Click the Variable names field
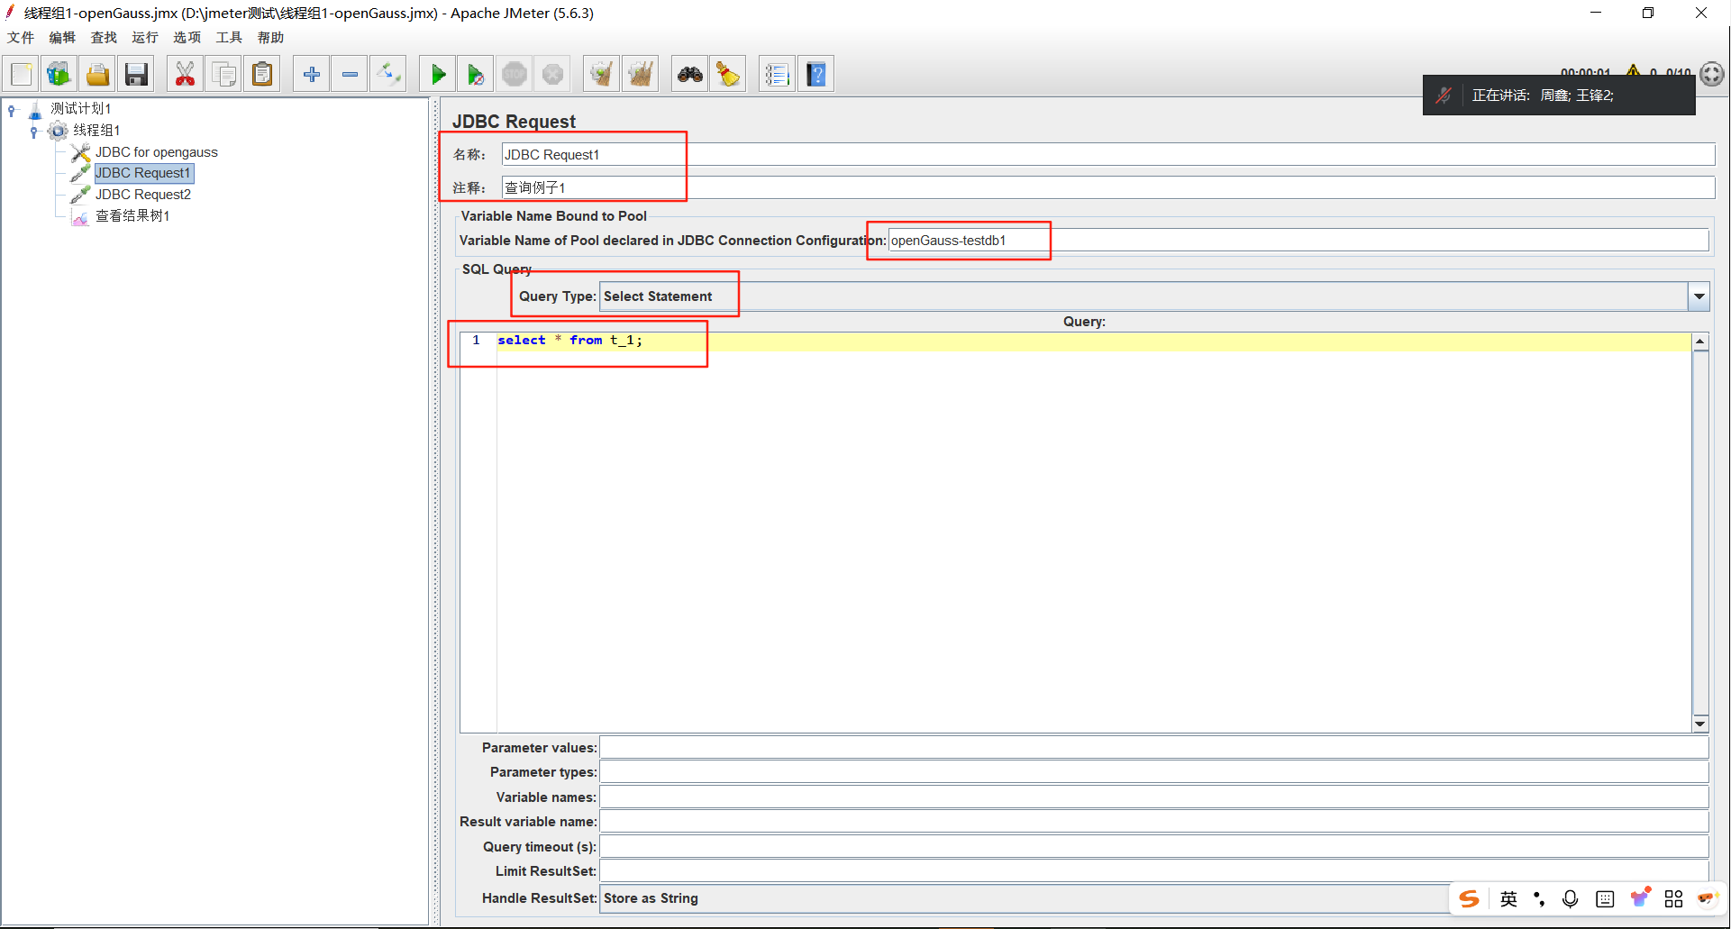Image resolution: width=1731 pixels, height=929 pixels. pos(1154,797)
